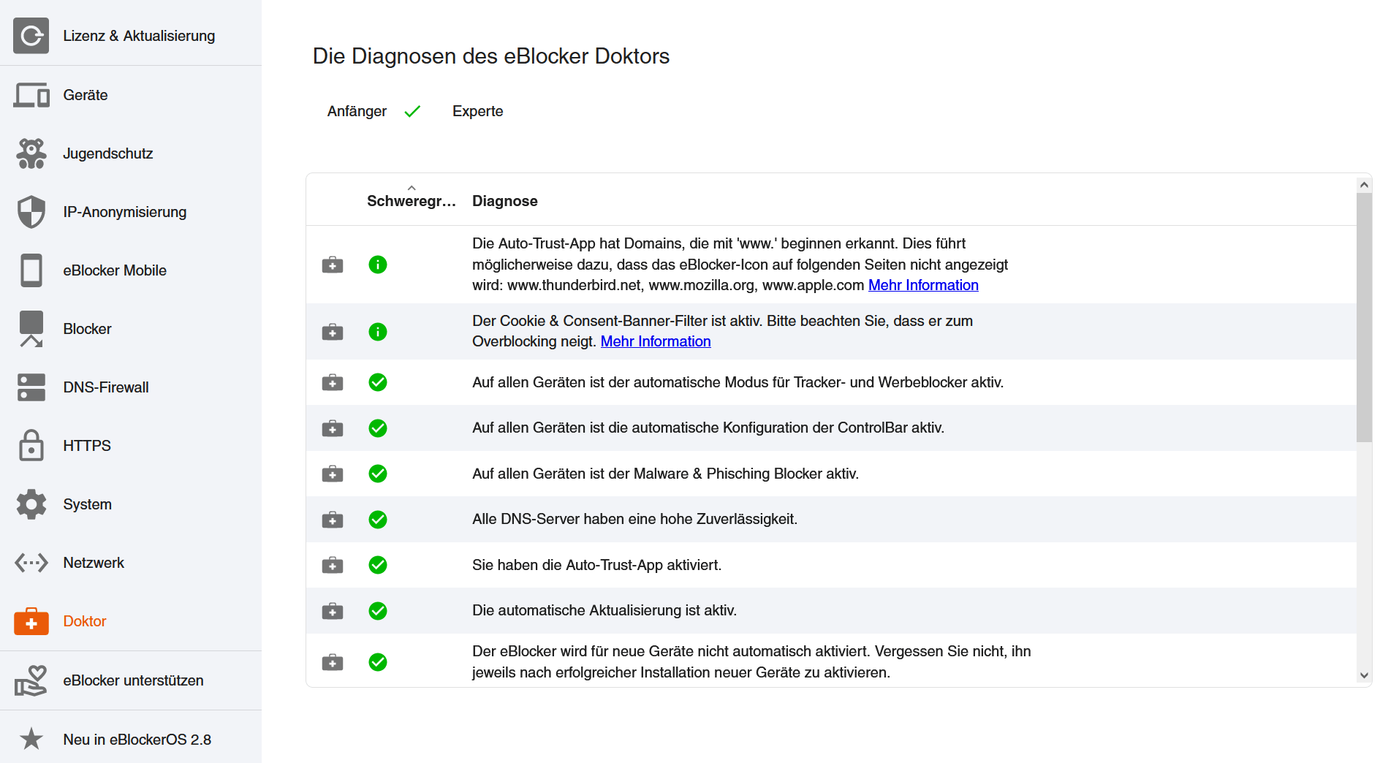Click the green checkmark next to Anfänger
Screen dimensions: 1380x763
412,111
